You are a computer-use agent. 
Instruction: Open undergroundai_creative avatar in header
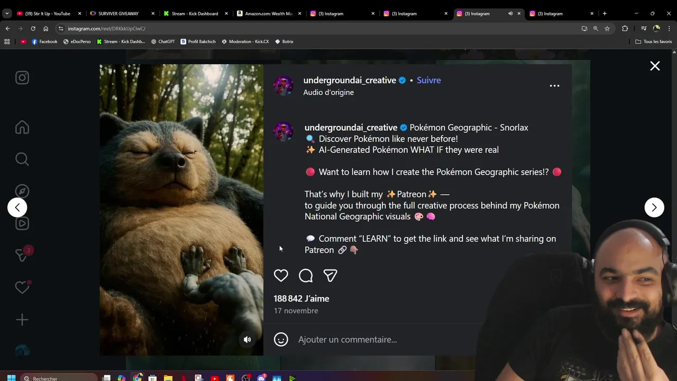pyautogui.click(x=283, y=86)
